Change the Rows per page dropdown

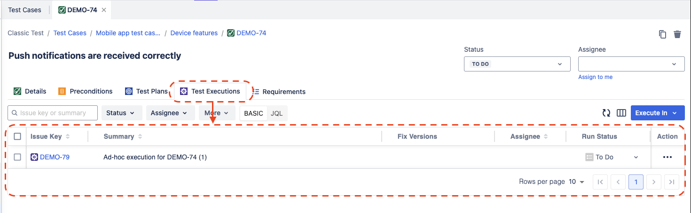click(577, 182)
